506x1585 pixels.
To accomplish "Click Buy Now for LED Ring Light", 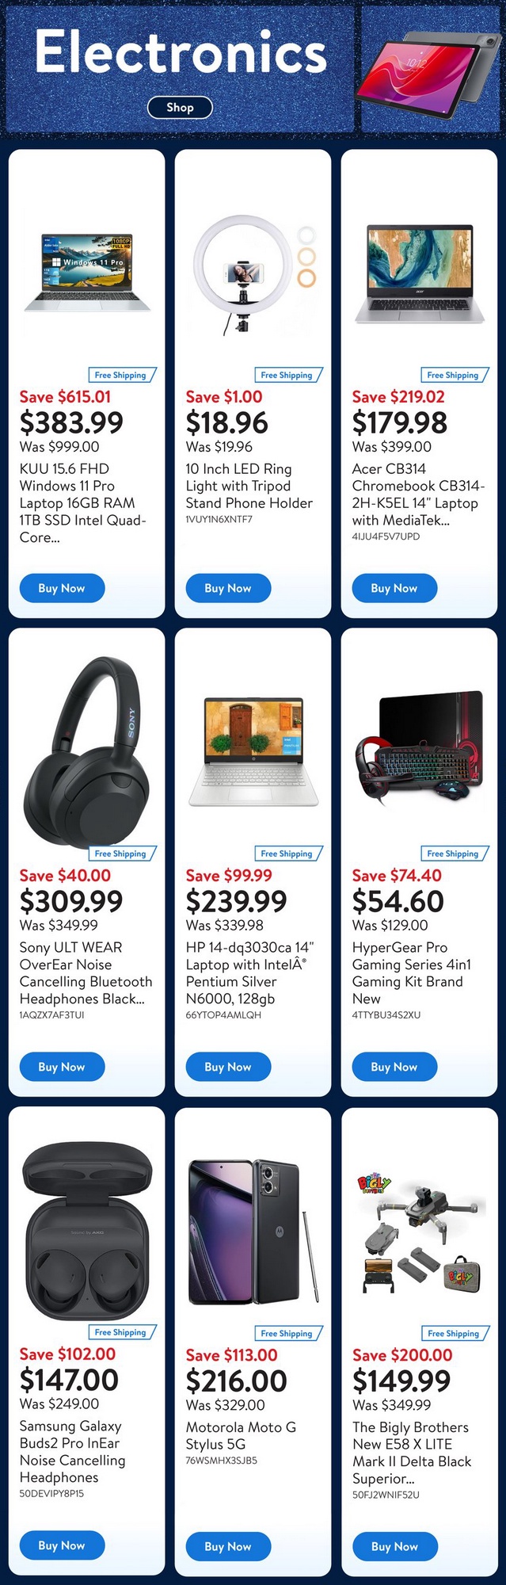I will 228,588.
